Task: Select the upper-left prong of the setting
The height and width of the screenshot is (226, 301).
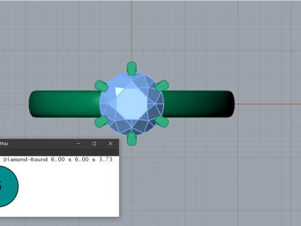Action: (x=101, y=86)
